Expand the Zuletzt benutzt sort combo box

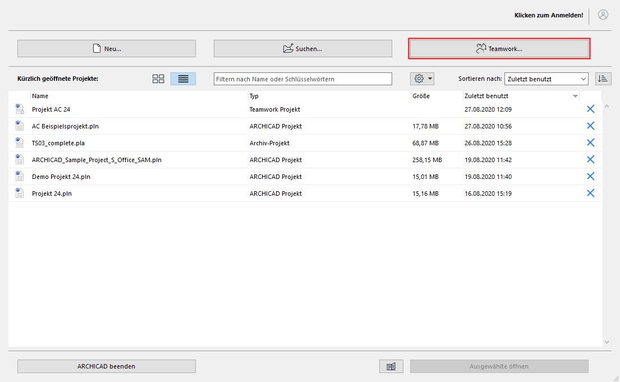(x=546, y=79)
